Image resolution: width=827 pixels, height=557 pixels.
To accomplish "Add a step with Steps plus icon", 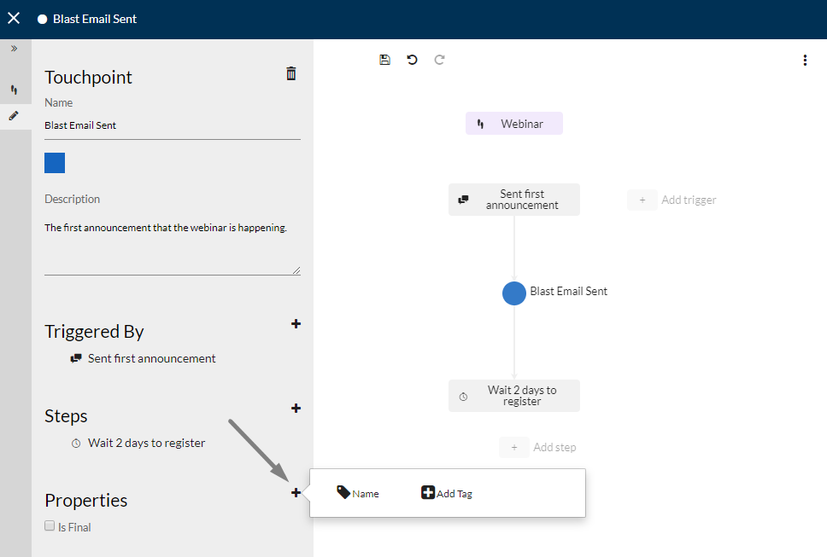I will [296, 408].
